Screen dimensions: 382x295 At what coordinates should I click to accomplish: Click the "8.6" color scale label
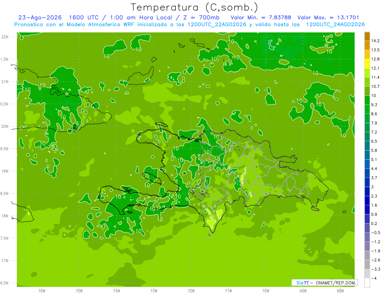point(375,114)
